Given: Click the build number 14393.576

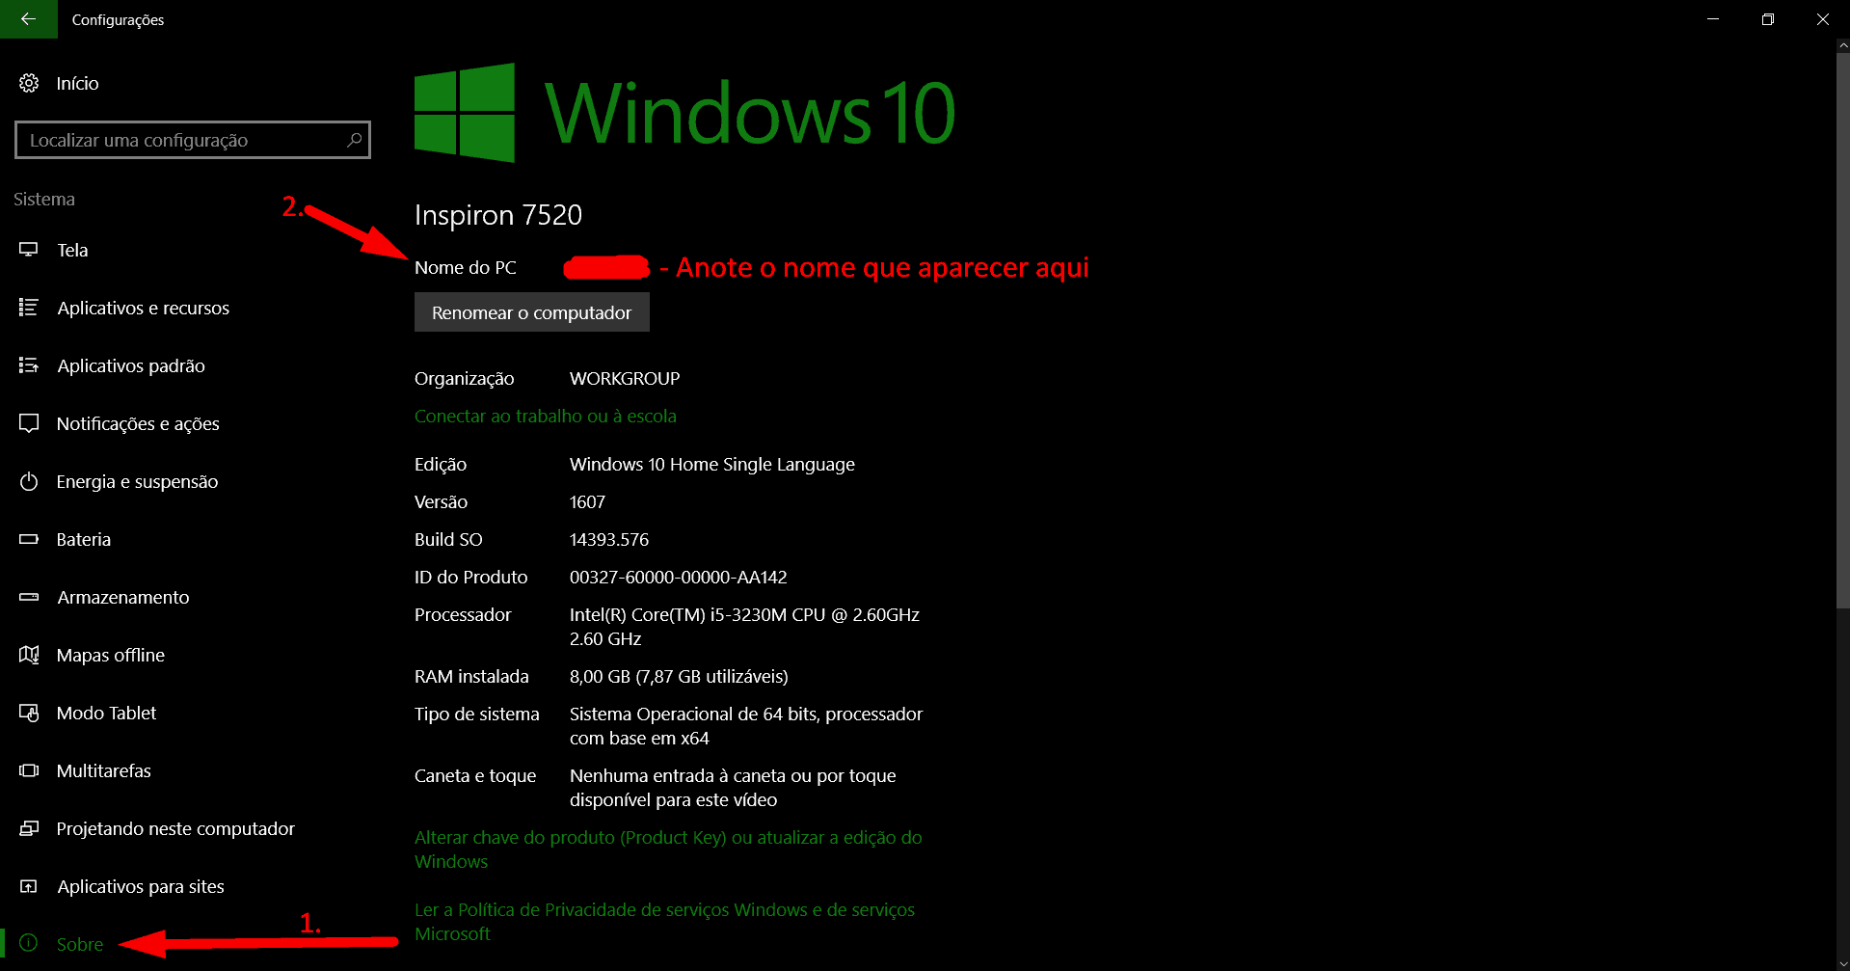Looking at the screenshot, I should click(x=609, y=540).
